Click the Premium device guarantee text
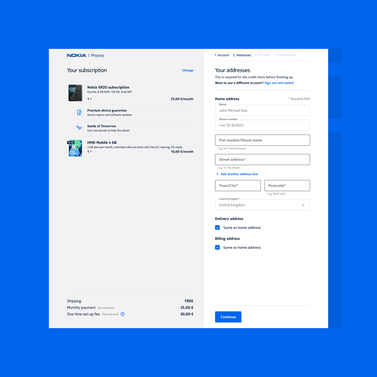 (x=107, y=110)
